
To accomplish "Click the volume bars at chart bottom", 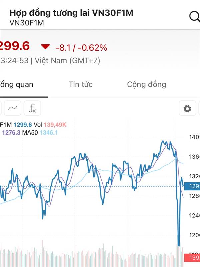I will (x=92, y=255).
